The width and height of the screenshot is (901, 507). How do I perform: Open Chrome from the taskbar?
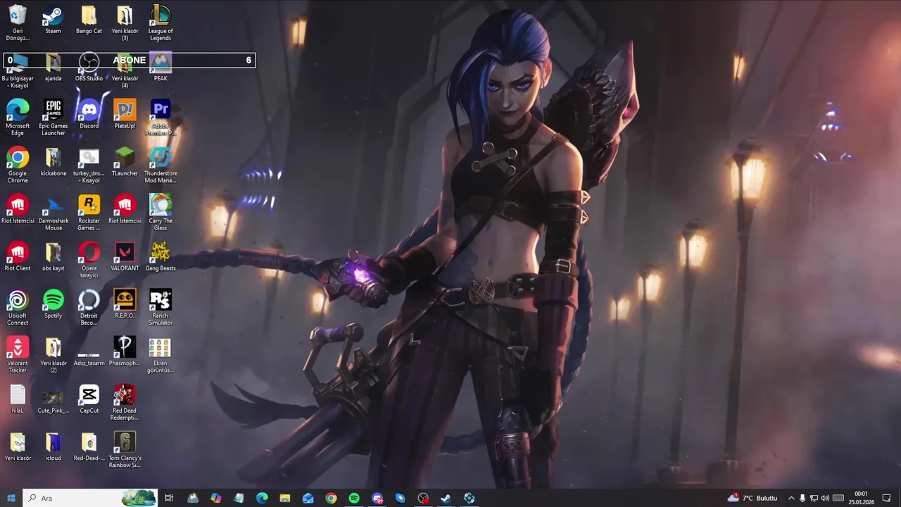click(331, 498)
